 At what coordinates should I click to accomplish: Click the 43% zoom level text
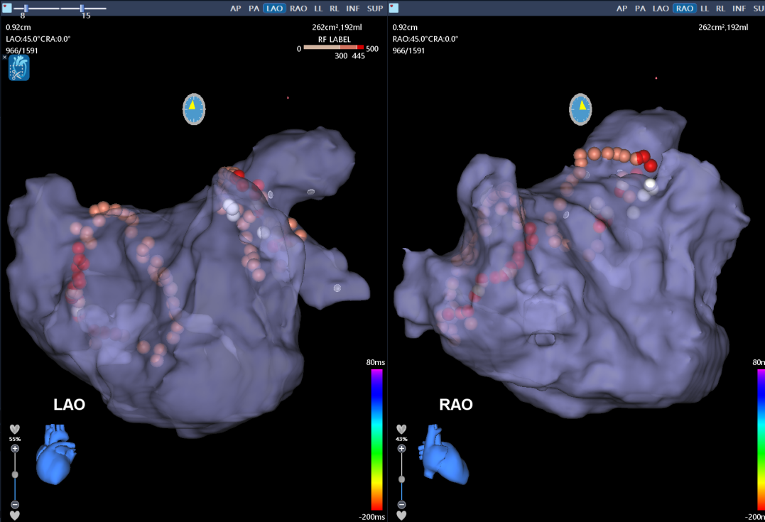pos(401,439)
